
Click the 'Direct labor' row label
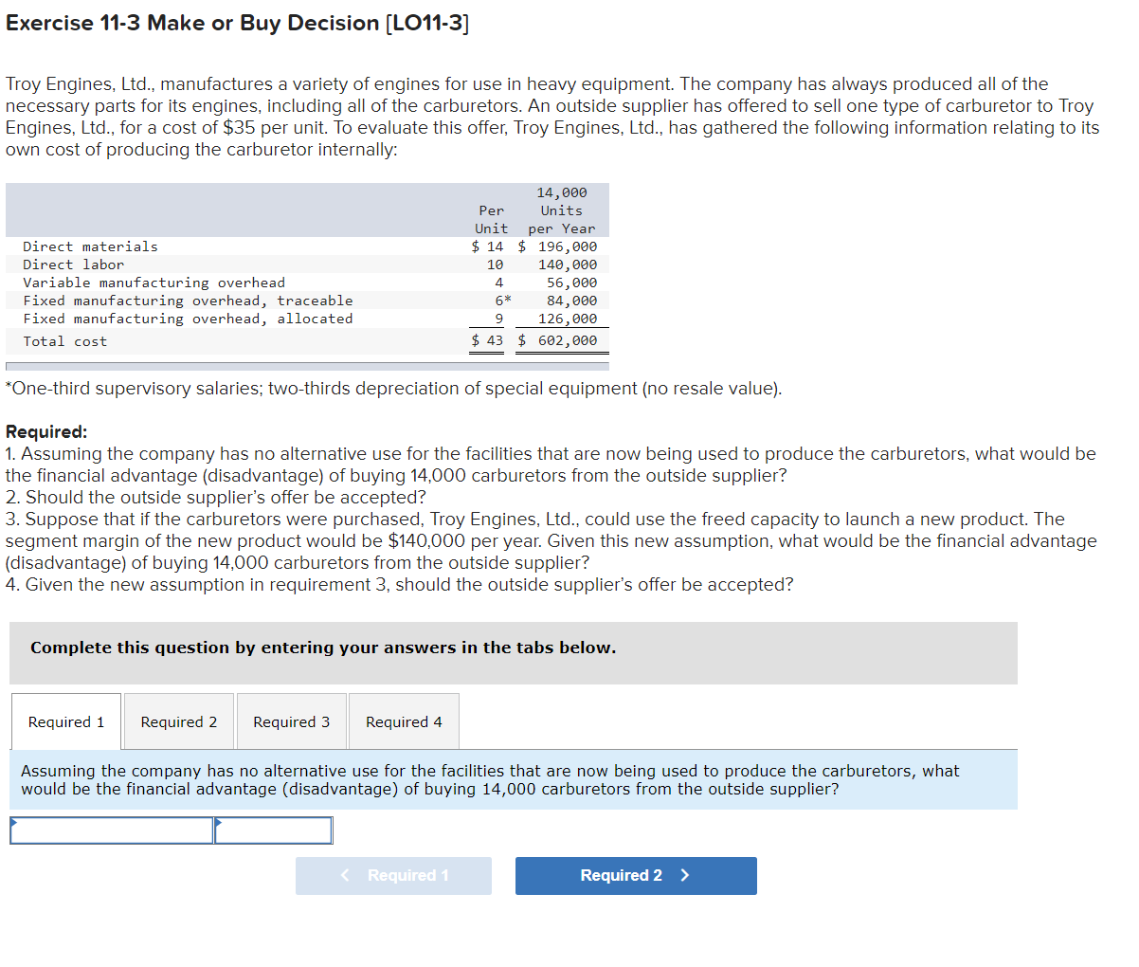coord(74,265)
